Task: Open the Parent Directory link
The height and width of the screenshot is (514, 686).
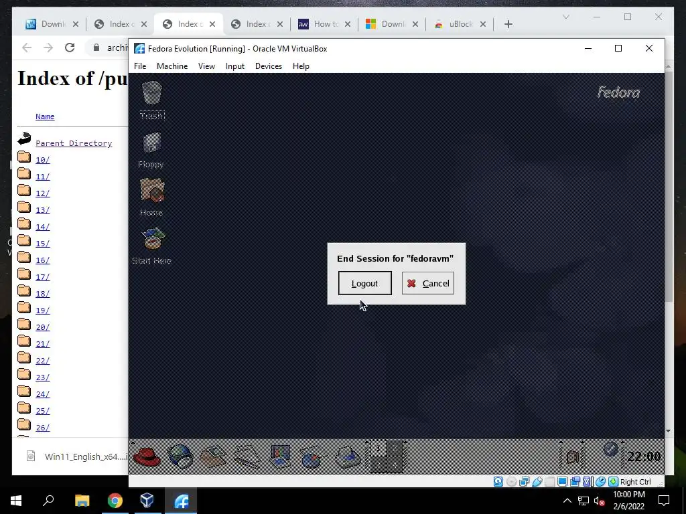Action: [x=74, y=143]
